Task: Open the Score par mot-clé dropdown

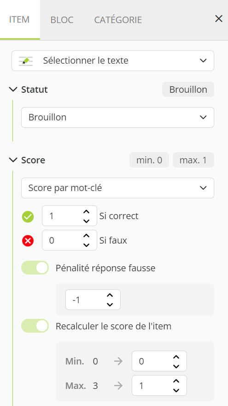Action: click(117, 188)
